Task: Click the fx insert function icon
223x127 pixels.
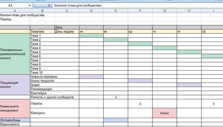Action: click(49, 5)
